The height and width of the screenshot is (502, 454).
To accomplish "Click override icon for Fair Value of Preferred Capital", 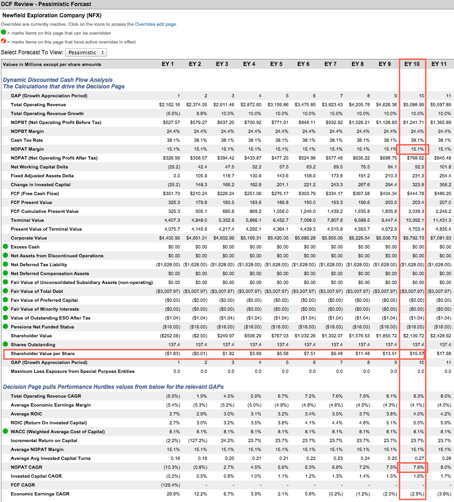I will 6,300.
